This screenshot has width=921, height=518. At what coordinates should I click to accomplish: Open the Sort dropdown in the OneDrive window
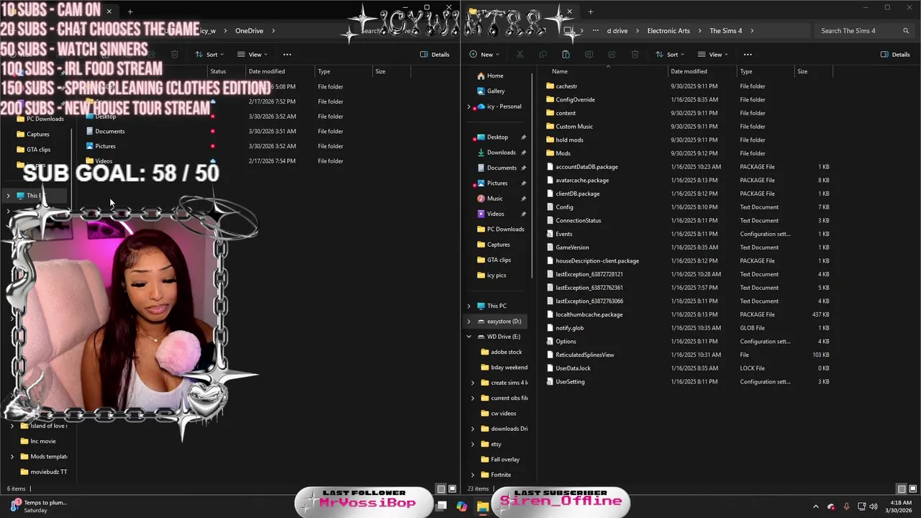click(x=209, y=55)
